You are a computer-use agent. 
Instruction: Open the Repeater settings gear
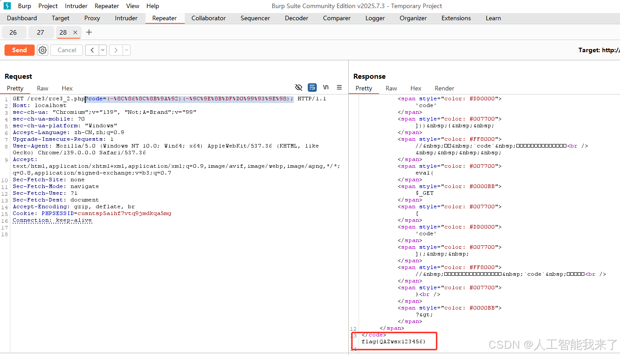(x=42, y=50)
